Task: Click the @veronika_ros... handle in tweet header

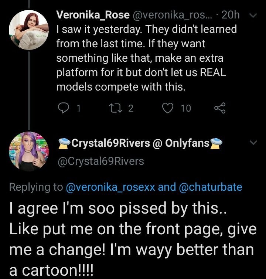Action: click(174, 15)
